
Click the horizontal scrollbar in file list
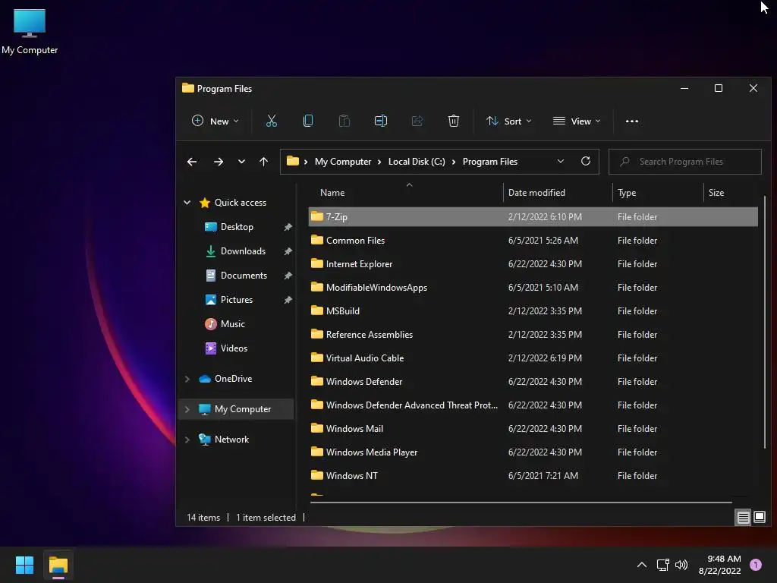pyautogui.click(x=521, y=503)
